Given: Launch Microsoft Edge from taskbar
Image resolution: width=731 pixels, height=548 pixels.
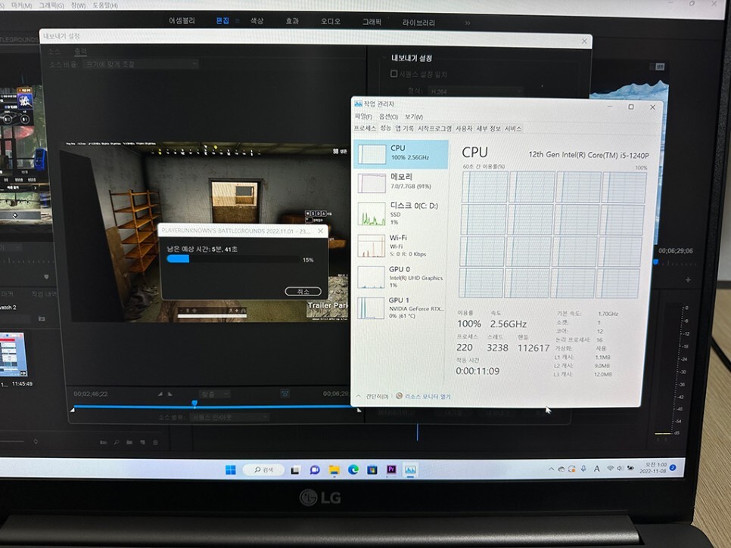Looking at the screenshot, I should click(353, 470).
